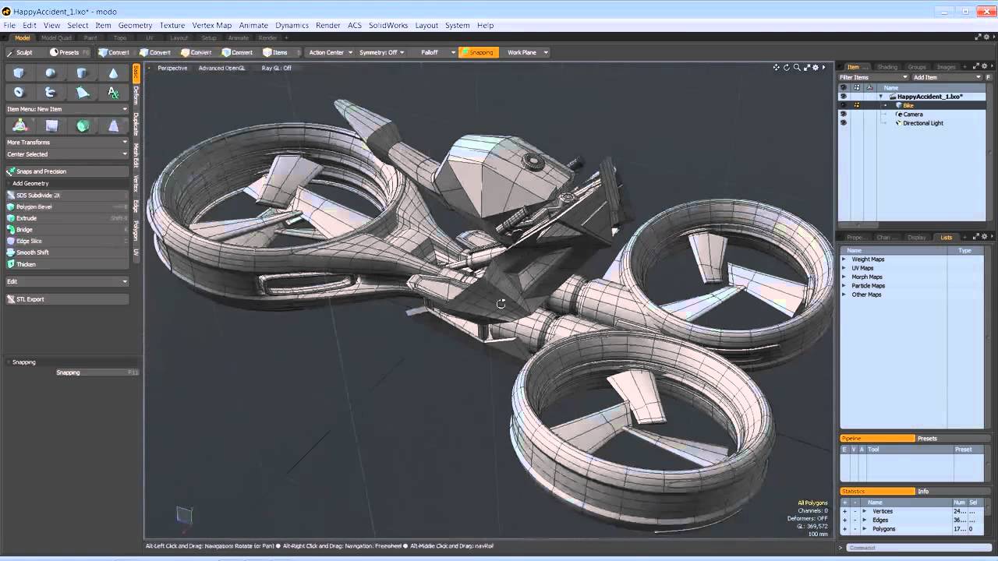Click the viewport zoom magnifier icon
Image resolution: width=998 pixels, height=561 pixels.
(796, 68)
